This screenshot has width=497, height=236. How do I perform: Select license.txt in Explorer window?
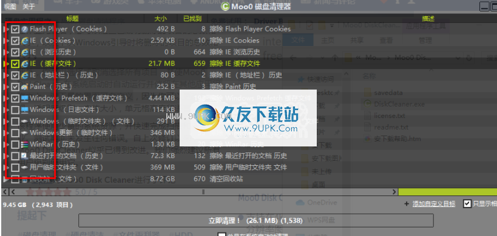point(389,116)
